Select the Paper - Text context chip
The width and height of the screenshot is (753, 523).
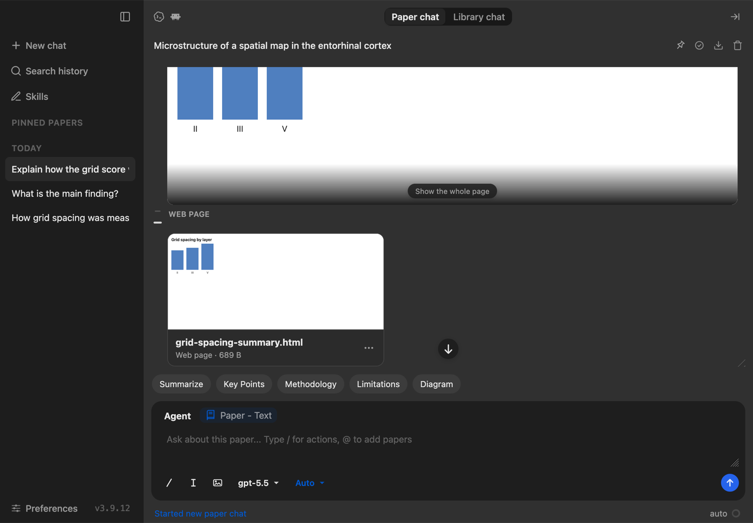(239, 416)
